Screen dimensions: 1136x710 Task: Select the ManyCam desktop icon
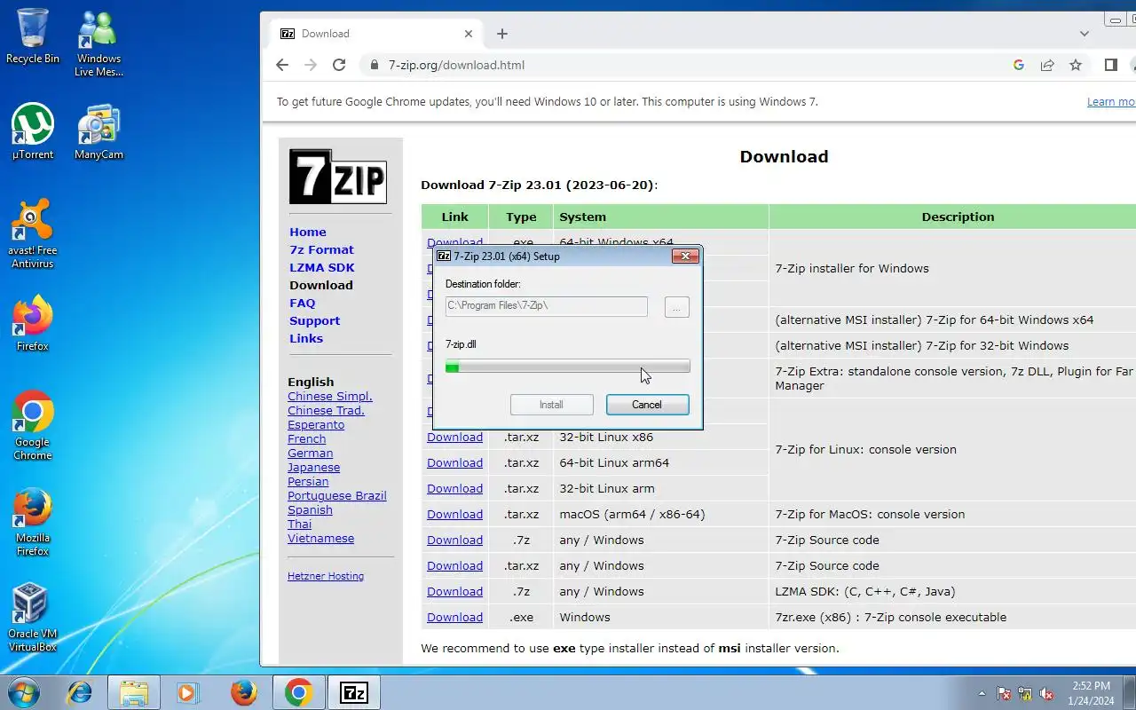pos(99,132)
